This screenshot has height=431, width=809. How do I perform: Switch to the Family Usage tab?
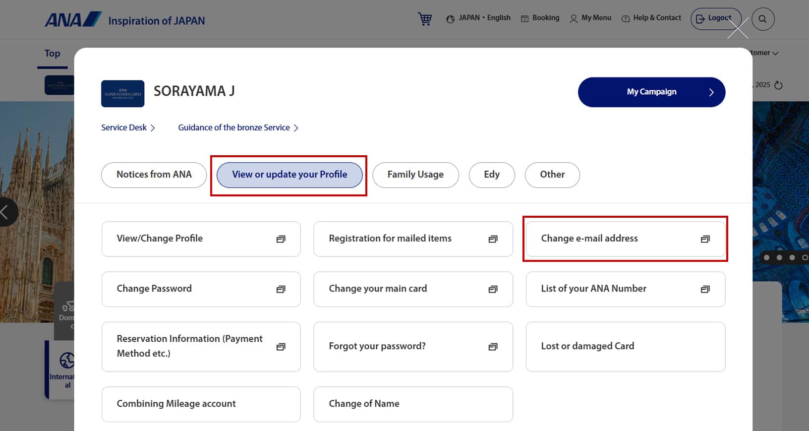(x=415, y=175)
